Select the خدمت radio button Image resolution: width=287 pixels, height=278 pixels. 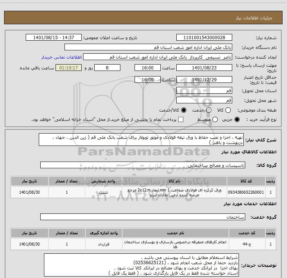point(209,110)
